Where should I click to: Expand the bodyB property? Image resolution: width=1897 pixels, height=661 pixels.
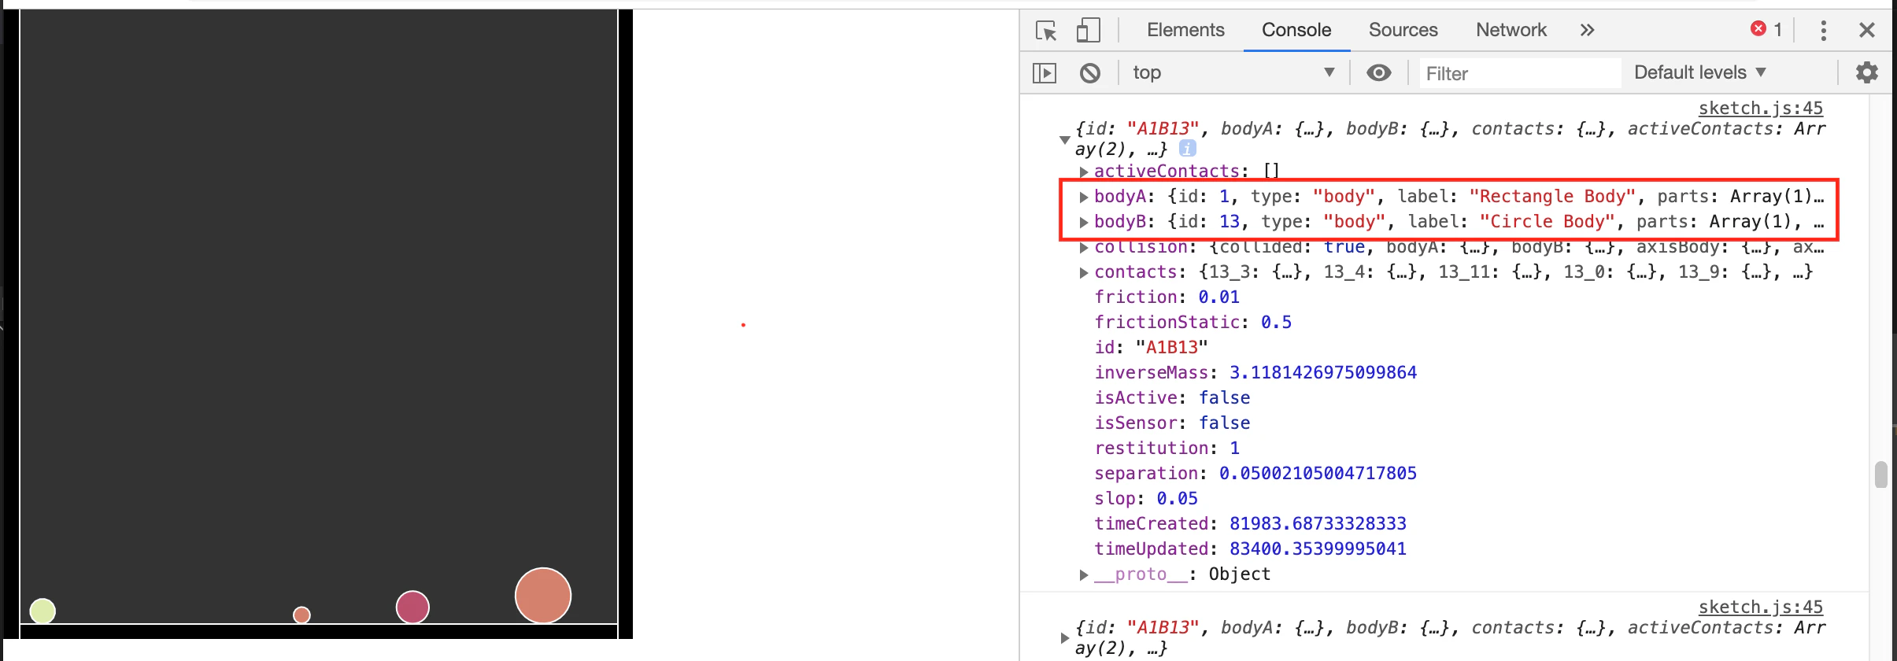coord(1084,222)
